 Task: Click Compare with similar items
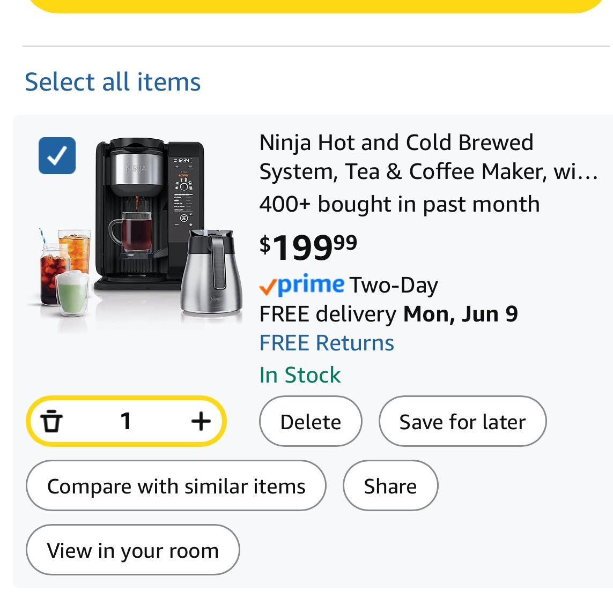(176, 486)
